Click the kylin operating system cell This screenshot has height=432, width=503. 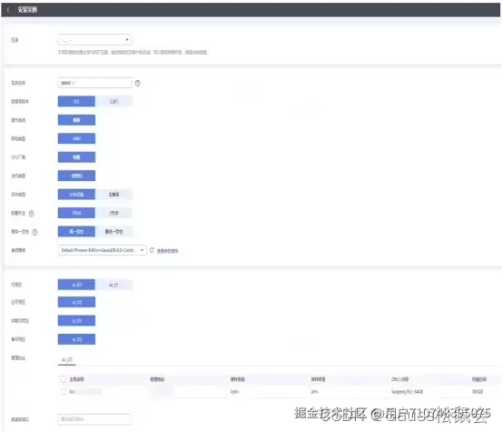point(234,391)
